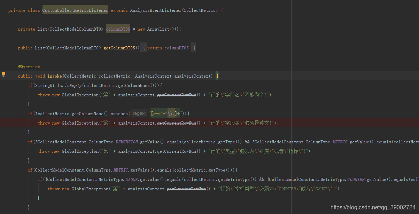
Task: Select the highlighted columnDTOS field declaration
Action: click(x=118, y=29)
